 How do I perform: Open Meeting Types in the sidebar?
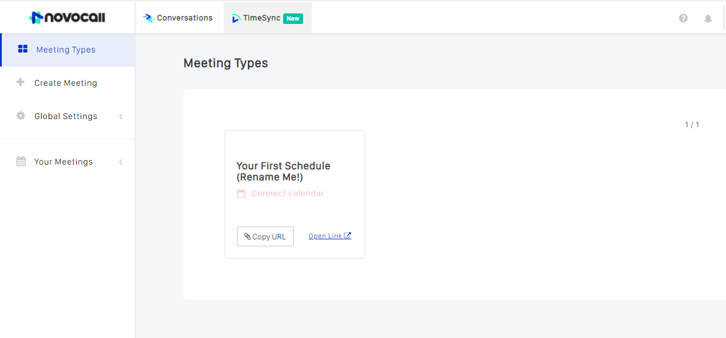click(x=68, y=50)
